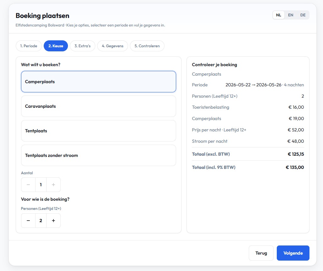Select the Caravanplaats booking option
323x271 pixels.
tap(98, 106)
